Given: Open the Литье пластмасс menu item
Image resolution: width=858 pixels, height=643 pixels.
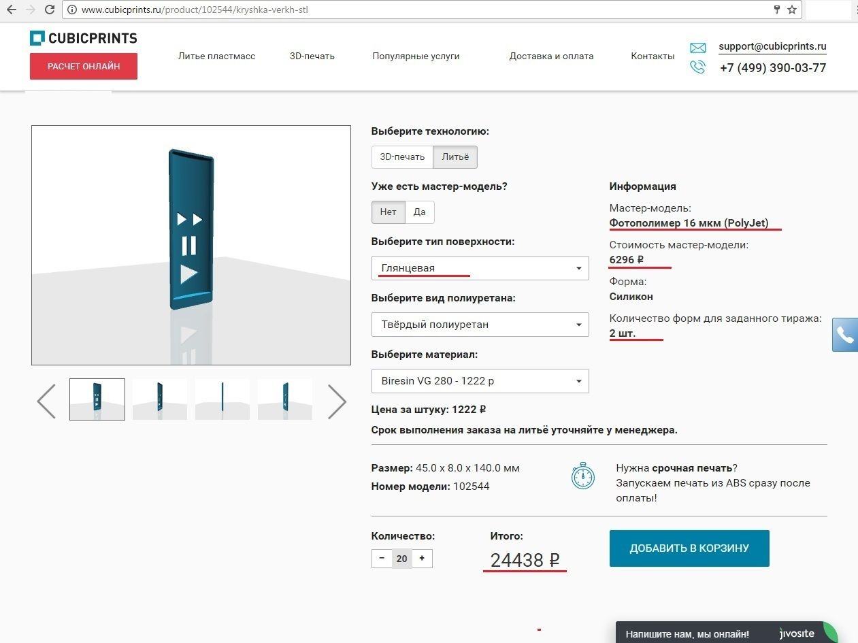Looking at the screenshot, I should (216, 56).
